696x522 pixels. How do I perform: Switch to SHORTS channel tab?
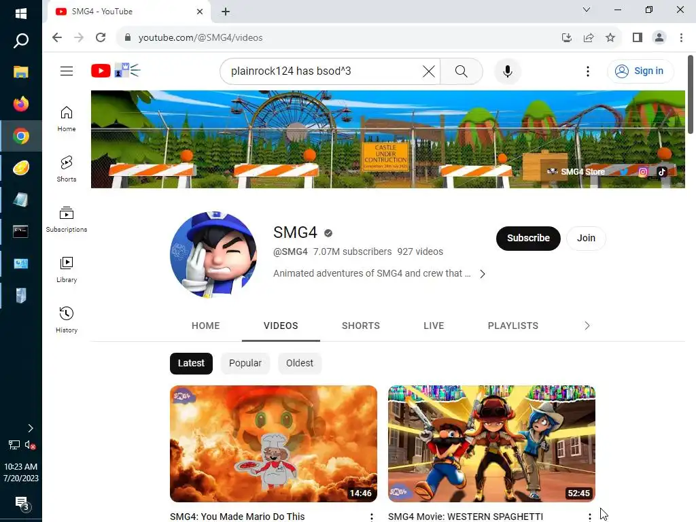(x=360, y=326)
